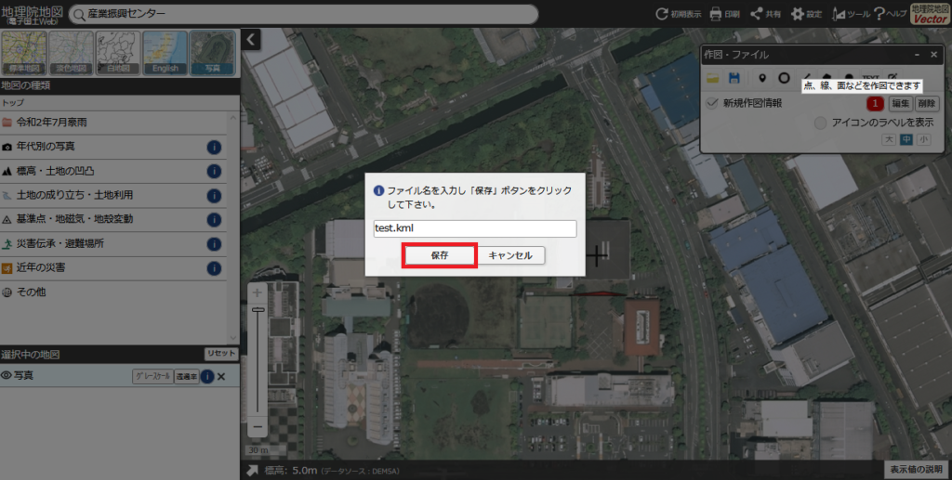Click the 地理院地図 Vector badge
952x480 pixels.
(930, 14)
